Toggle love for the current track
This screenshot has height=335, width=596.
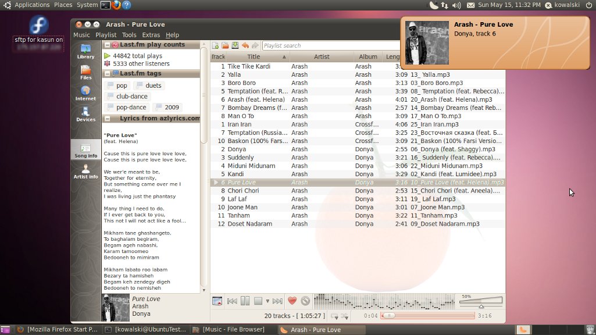click(291, 301)
